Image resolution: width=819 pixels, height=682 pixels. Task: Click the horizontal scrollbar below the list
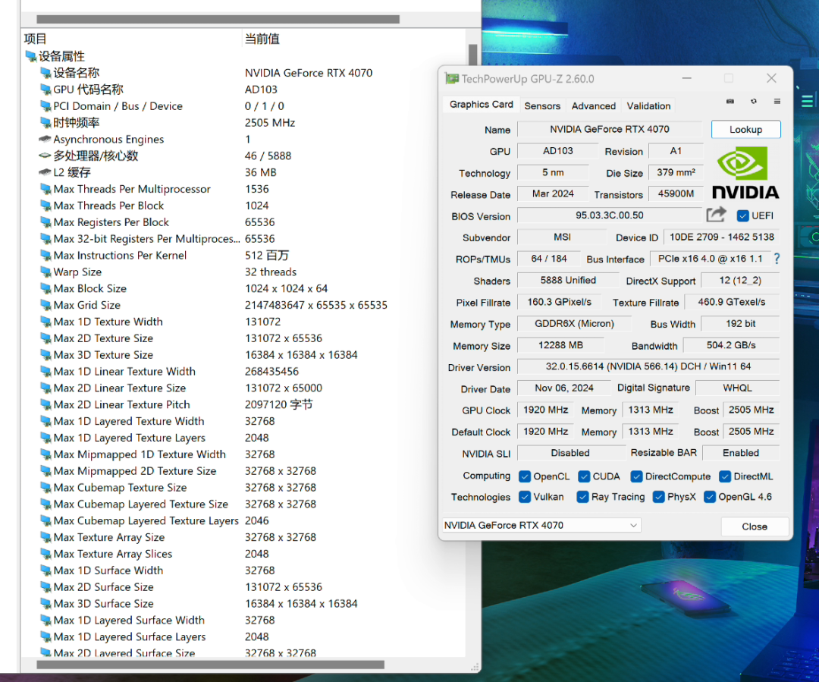[x=211, y=665]
